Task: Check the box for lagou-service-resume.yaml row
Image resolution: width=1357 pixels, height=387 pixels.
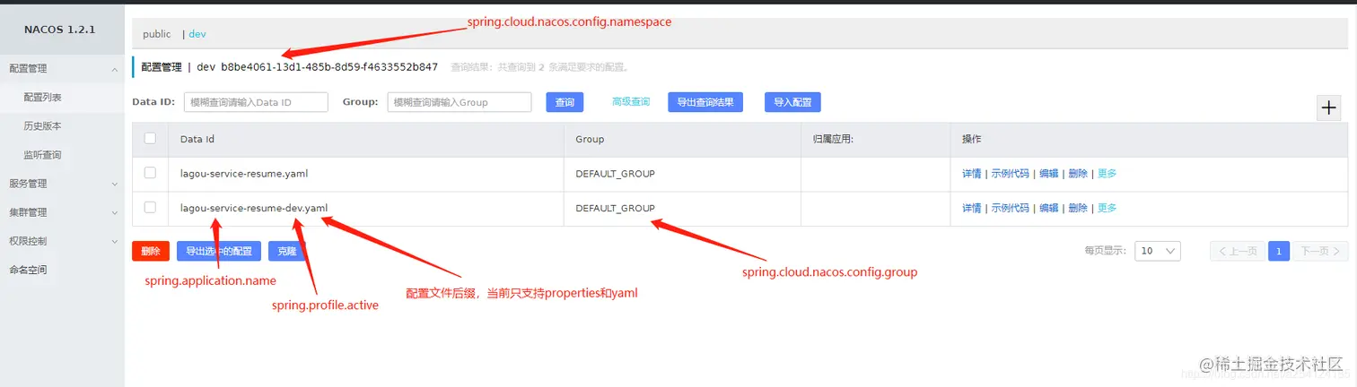Action: [x=150, y=173]
